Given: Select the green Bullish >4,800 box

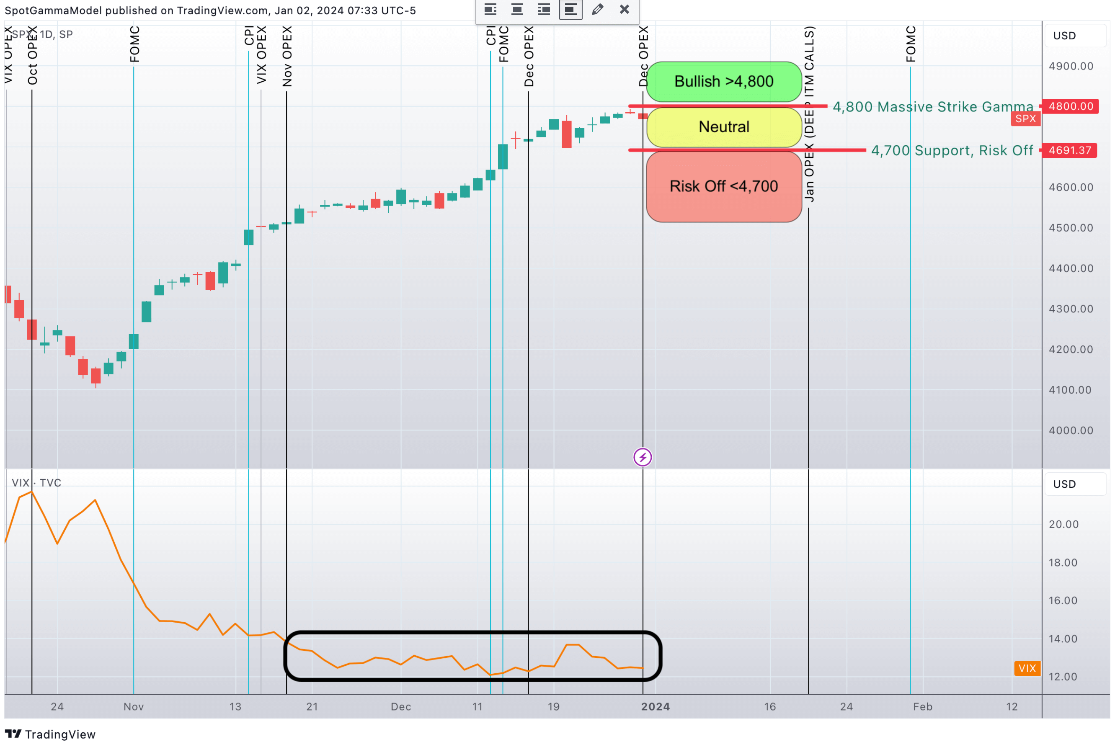Looking at the screenshot, I should click(723, 82).
